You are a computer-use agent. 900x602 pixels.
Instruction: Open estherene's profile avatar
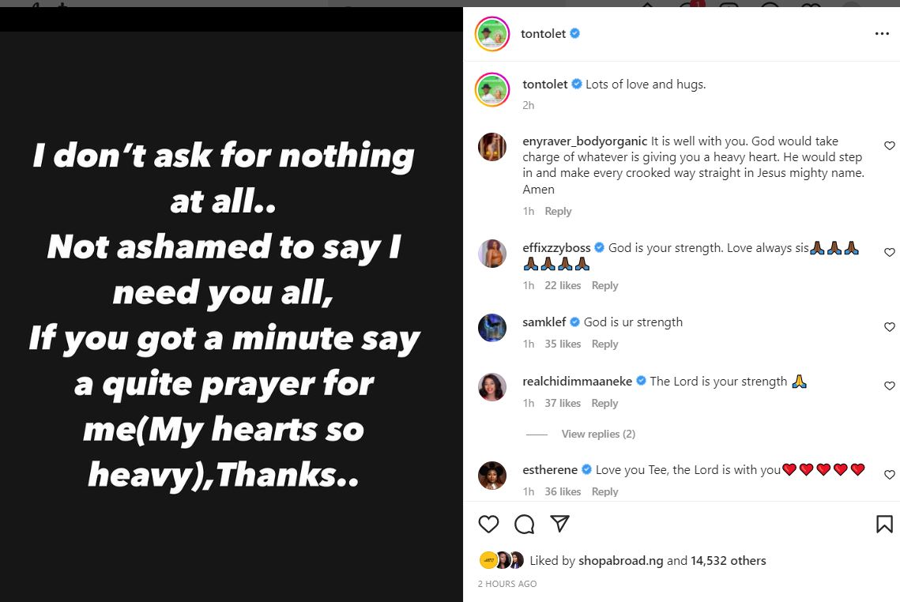(x=492, y=476)
